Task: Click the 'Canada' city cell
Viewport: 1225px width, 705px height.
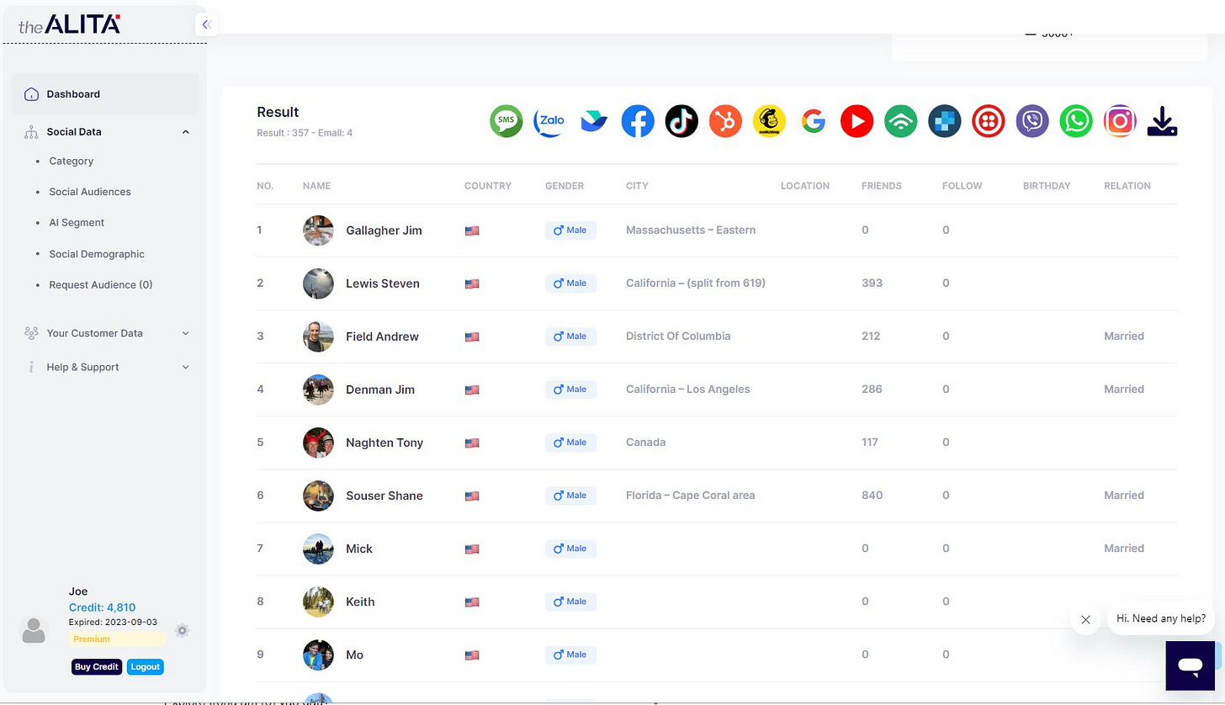Action: 645,443
